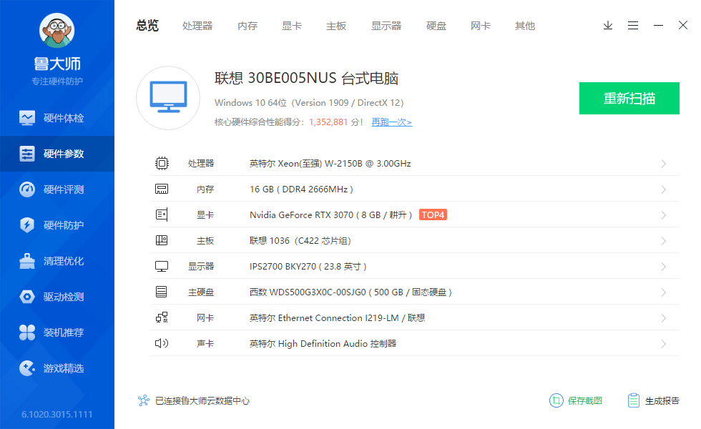
Task: Switch to the 硬盘 tab
Action: pyautogui.click(x=436, y=26)
